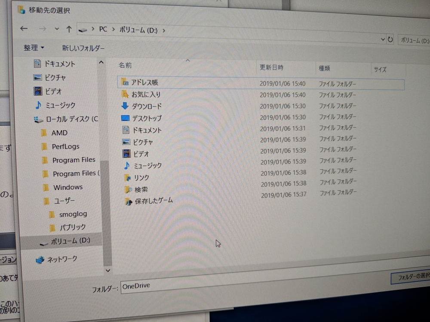Select the ピクチャ icon in file list
The image size is (430, 322).
click(x=126, y=142)
